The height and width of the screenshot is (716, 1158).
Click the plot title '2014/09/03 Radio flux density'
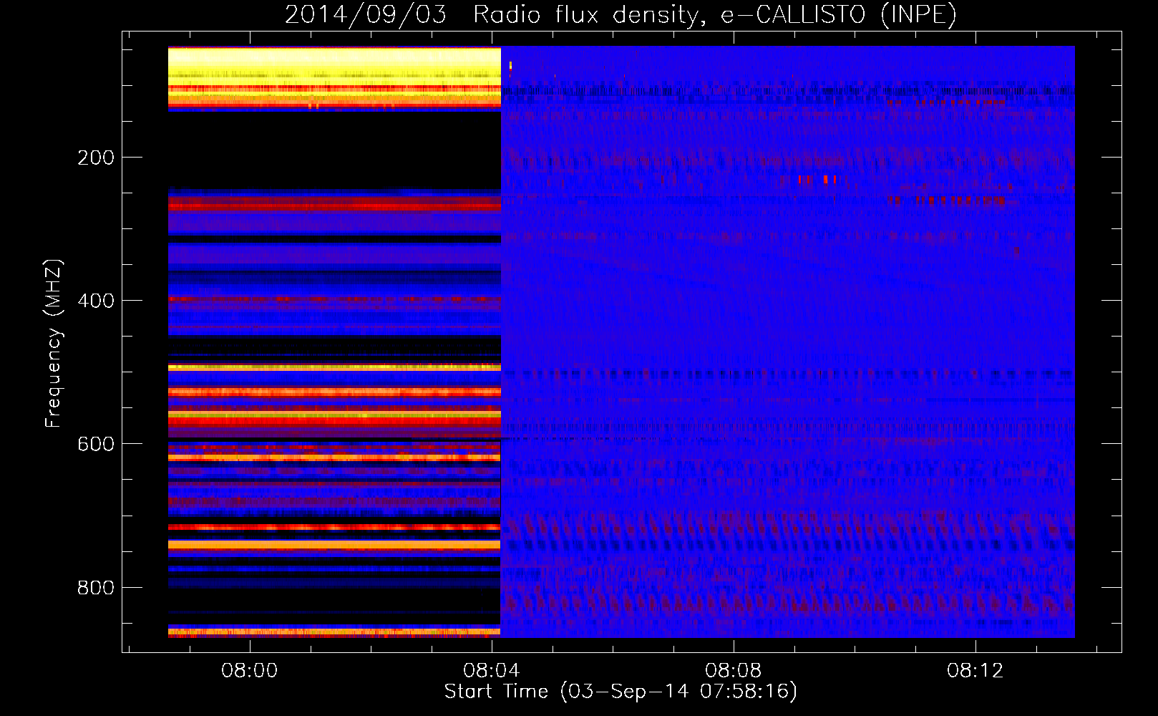(x=621, y=15)
